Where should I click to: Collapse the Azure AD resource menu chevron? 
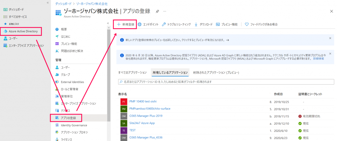click(x=108, y=23)
